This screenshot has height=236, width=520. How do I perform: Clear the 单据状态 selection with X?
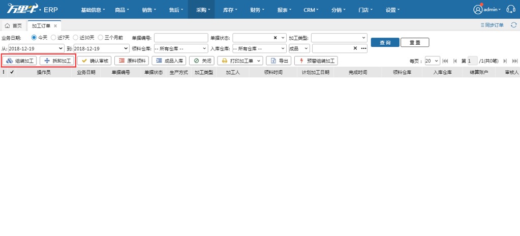click(275, 38)
